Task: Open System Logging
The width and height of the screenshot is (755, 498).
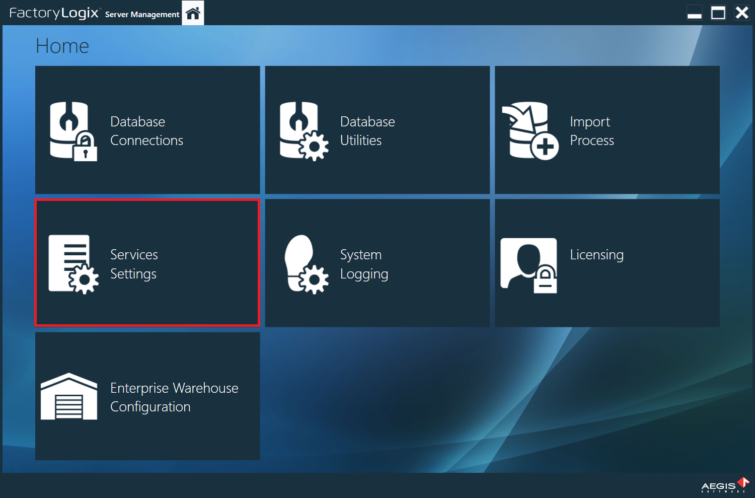Action: tap(377, 263)
